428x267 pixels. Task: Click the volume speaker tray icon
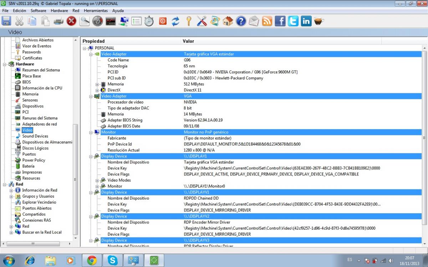(x=391, y=261)
